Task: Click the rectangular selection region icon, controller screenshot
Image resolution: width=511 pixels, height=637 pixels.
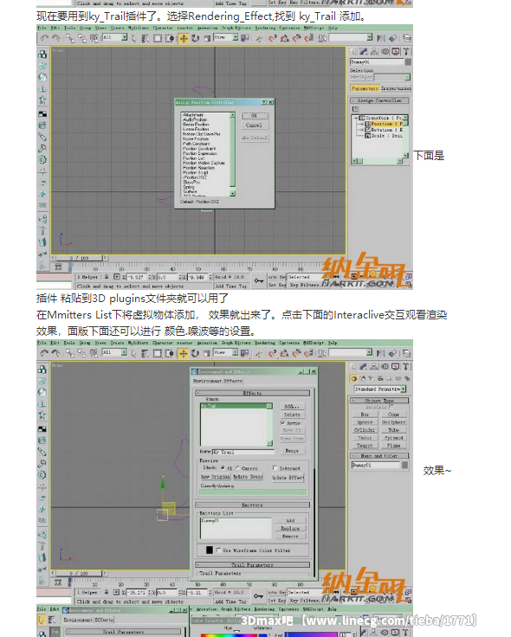Action: [158, 38]
